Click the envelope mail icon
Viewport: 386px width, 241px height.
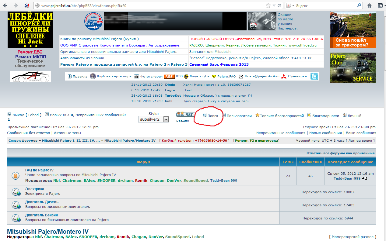coord(241,77)
